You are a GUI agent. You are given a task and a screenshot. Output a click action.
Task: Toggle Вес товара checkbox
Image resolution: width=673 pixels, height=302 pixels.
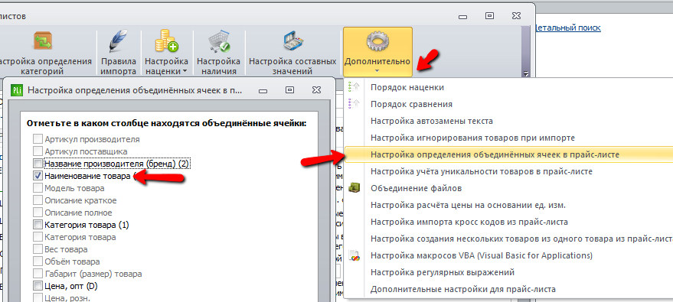pyautogui.click(x=38, y=249)
